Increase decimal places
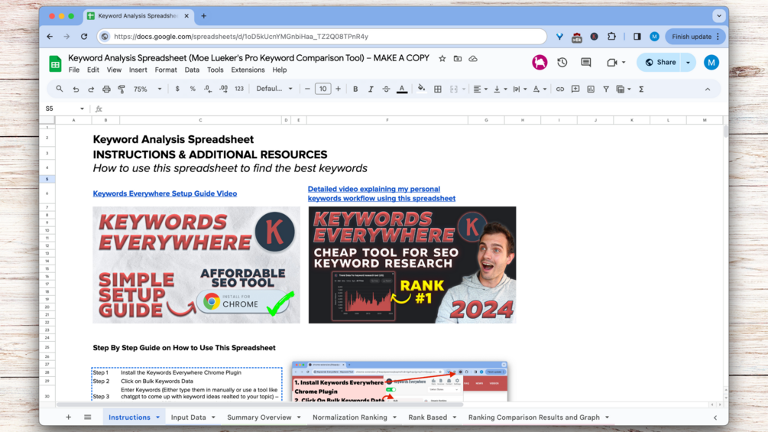 tap(223, 89)
